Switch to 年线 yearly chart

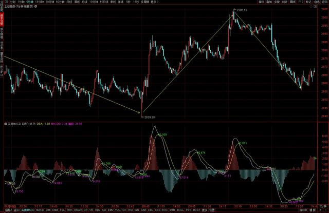120,2
